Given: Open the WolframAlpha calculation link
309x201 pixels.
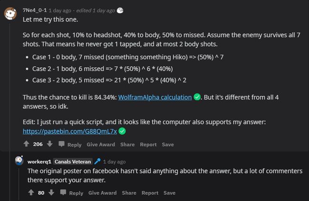Looking at the screenshot, I should tap(154, 97).
